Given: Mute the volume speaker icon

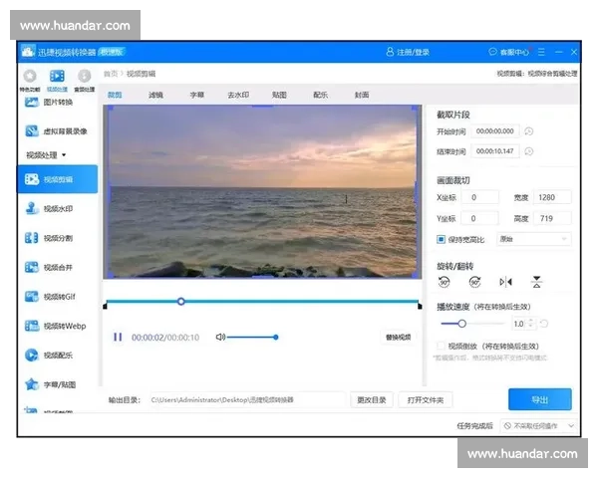Looking at the screenshot, I should tap(220, 337).
